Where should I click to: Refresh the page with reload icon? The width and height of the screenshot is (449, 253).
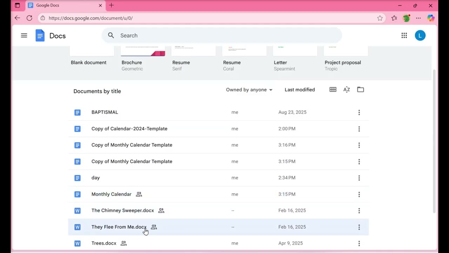pyautogui.click(x=29, y=18)
